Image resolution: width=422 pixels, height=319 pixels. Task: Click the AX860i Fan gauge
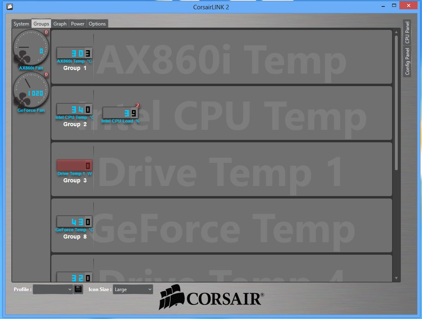point(31,48)
